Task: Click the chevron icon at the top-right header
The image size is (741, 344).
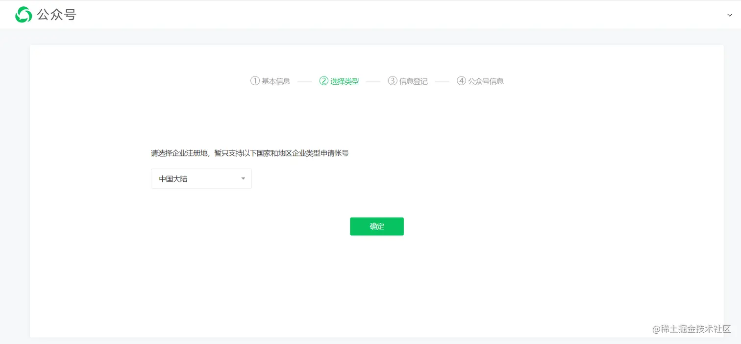Action: 730,15
